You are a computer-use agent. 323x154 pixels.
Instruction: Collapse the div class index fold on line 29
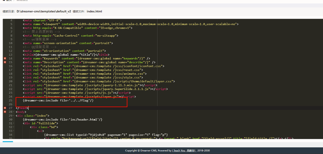click(14, 116)
